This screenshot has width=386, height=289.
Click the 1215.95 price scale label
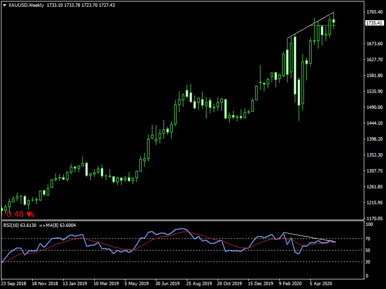(x=375, y=202)
